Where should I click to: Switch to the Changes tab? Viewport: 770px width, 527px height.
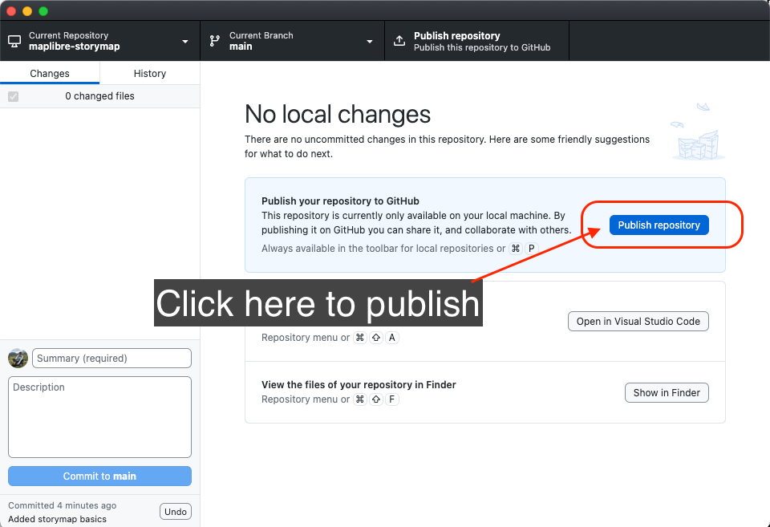(x=50, y=73)
